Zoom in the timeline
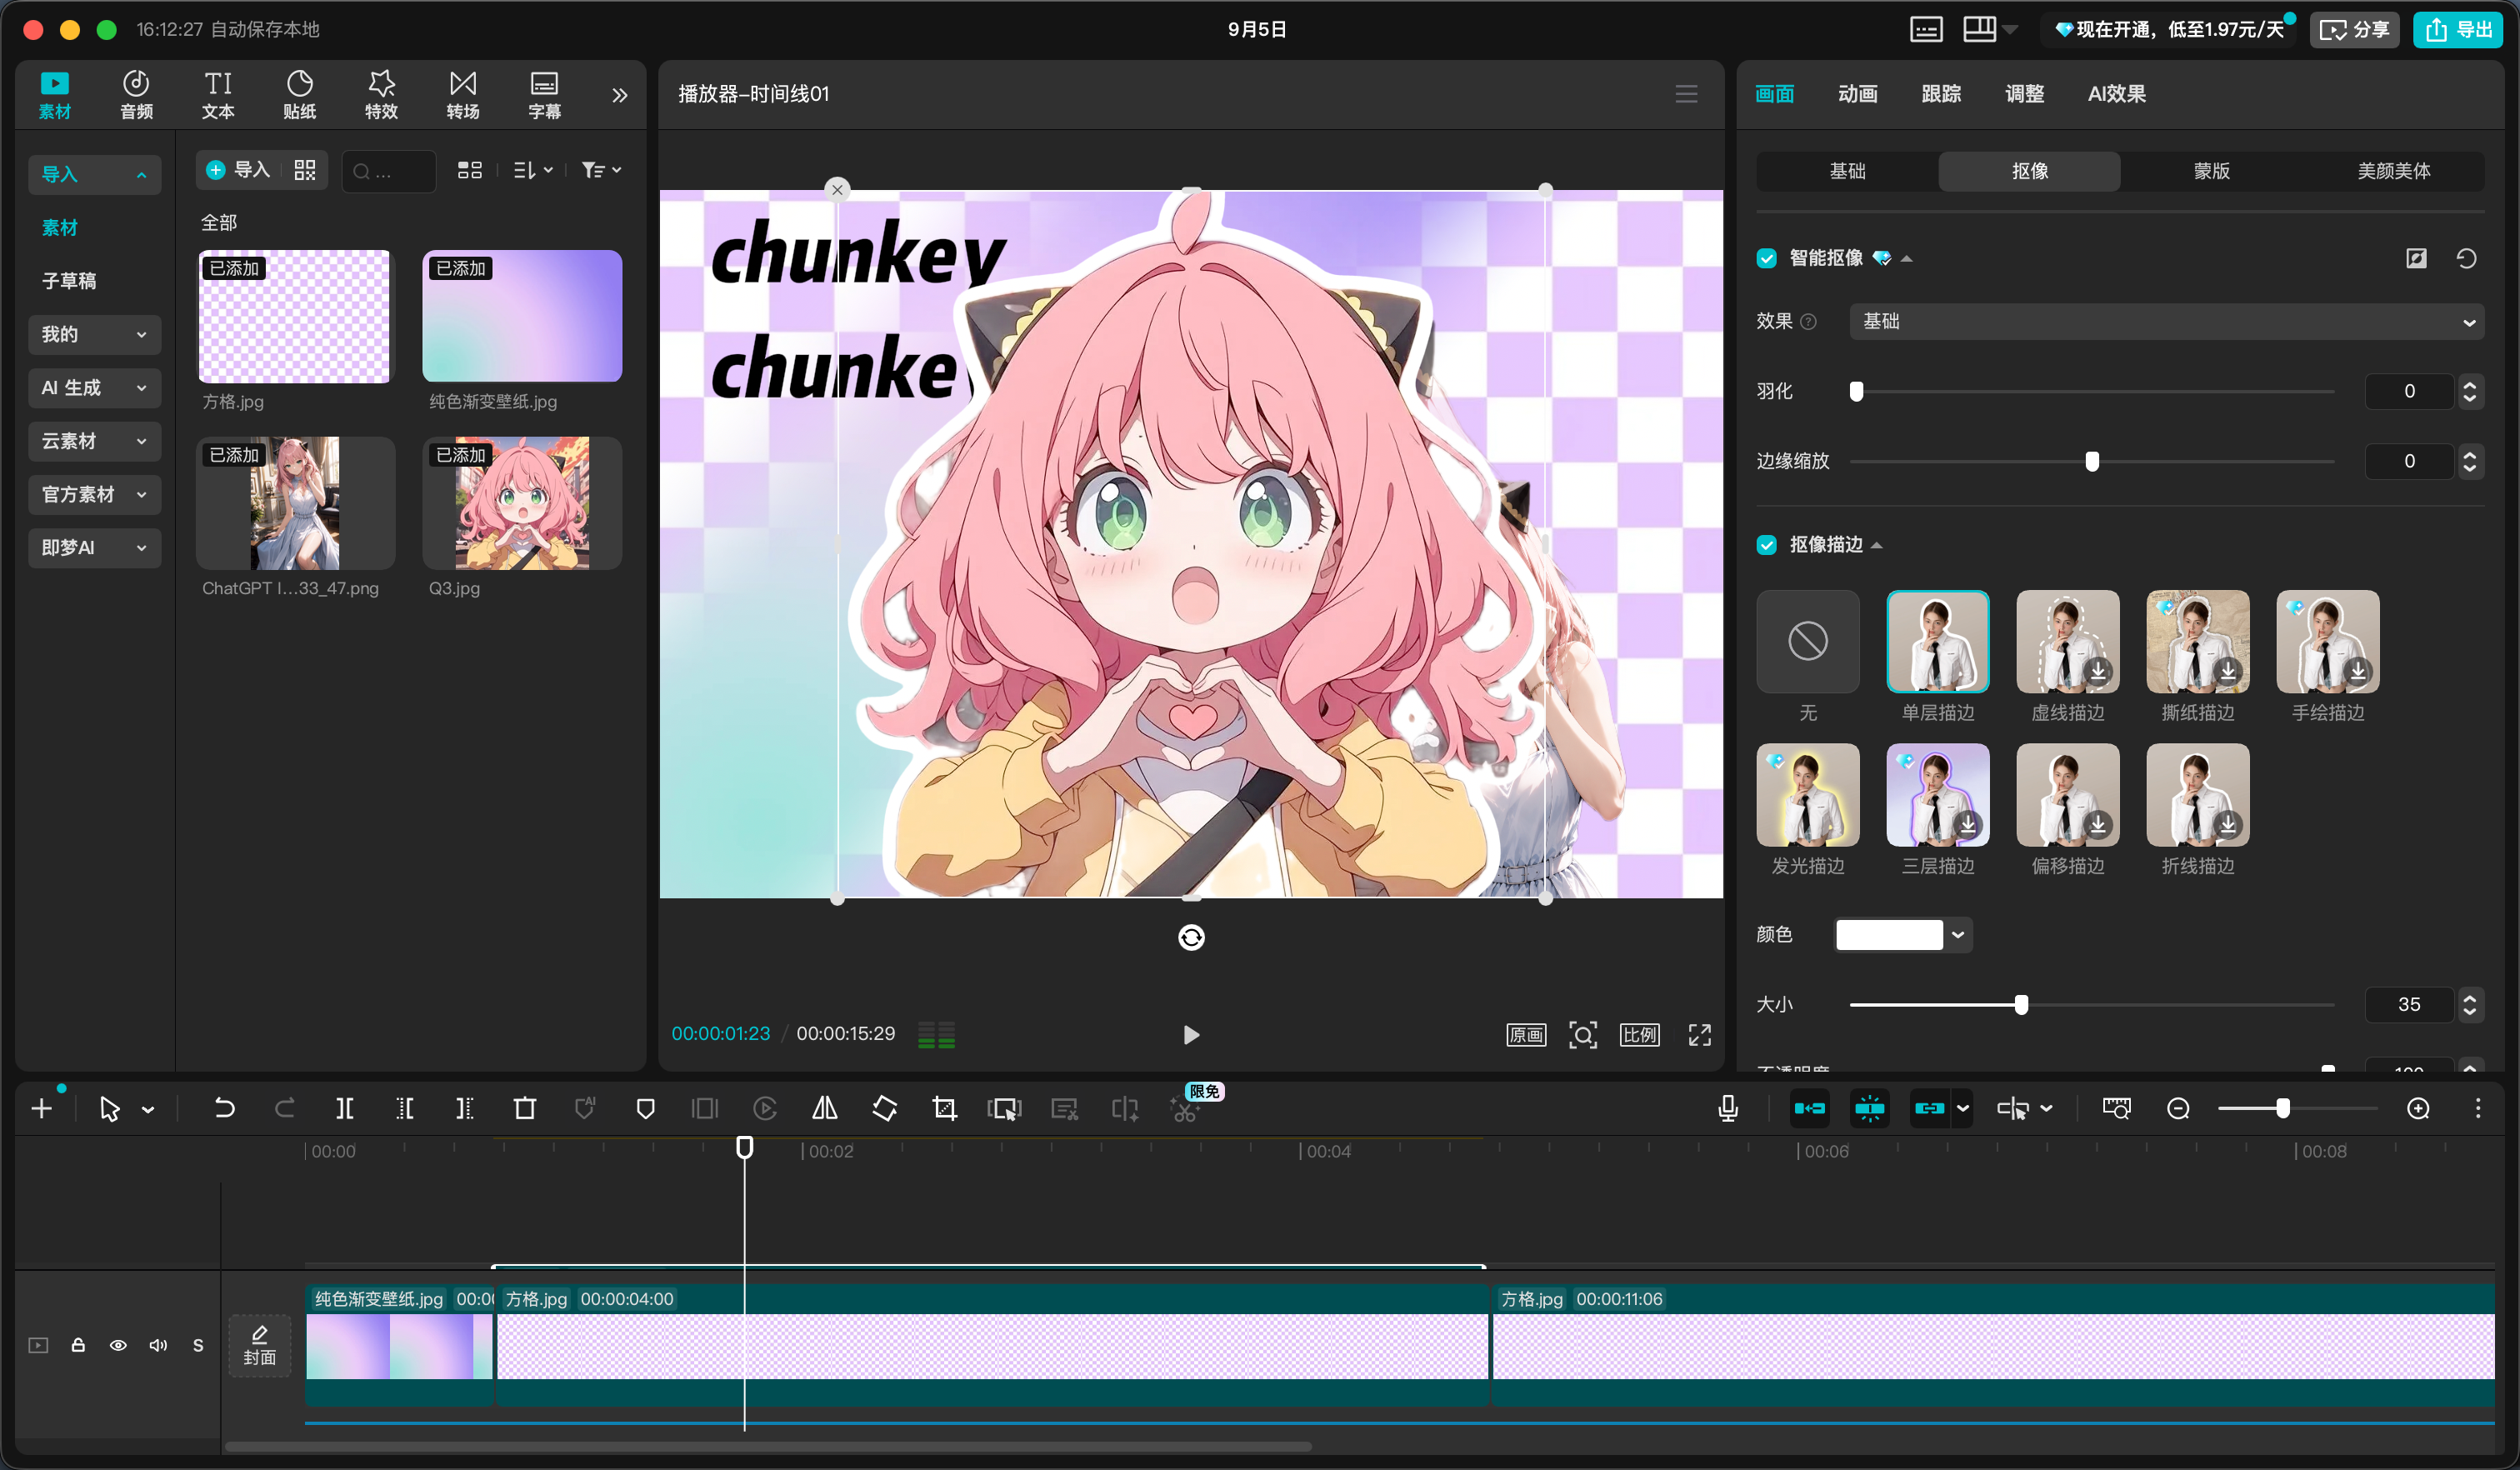The height and width of the screenshot is (1470, 2520). pos(2418,1108)
